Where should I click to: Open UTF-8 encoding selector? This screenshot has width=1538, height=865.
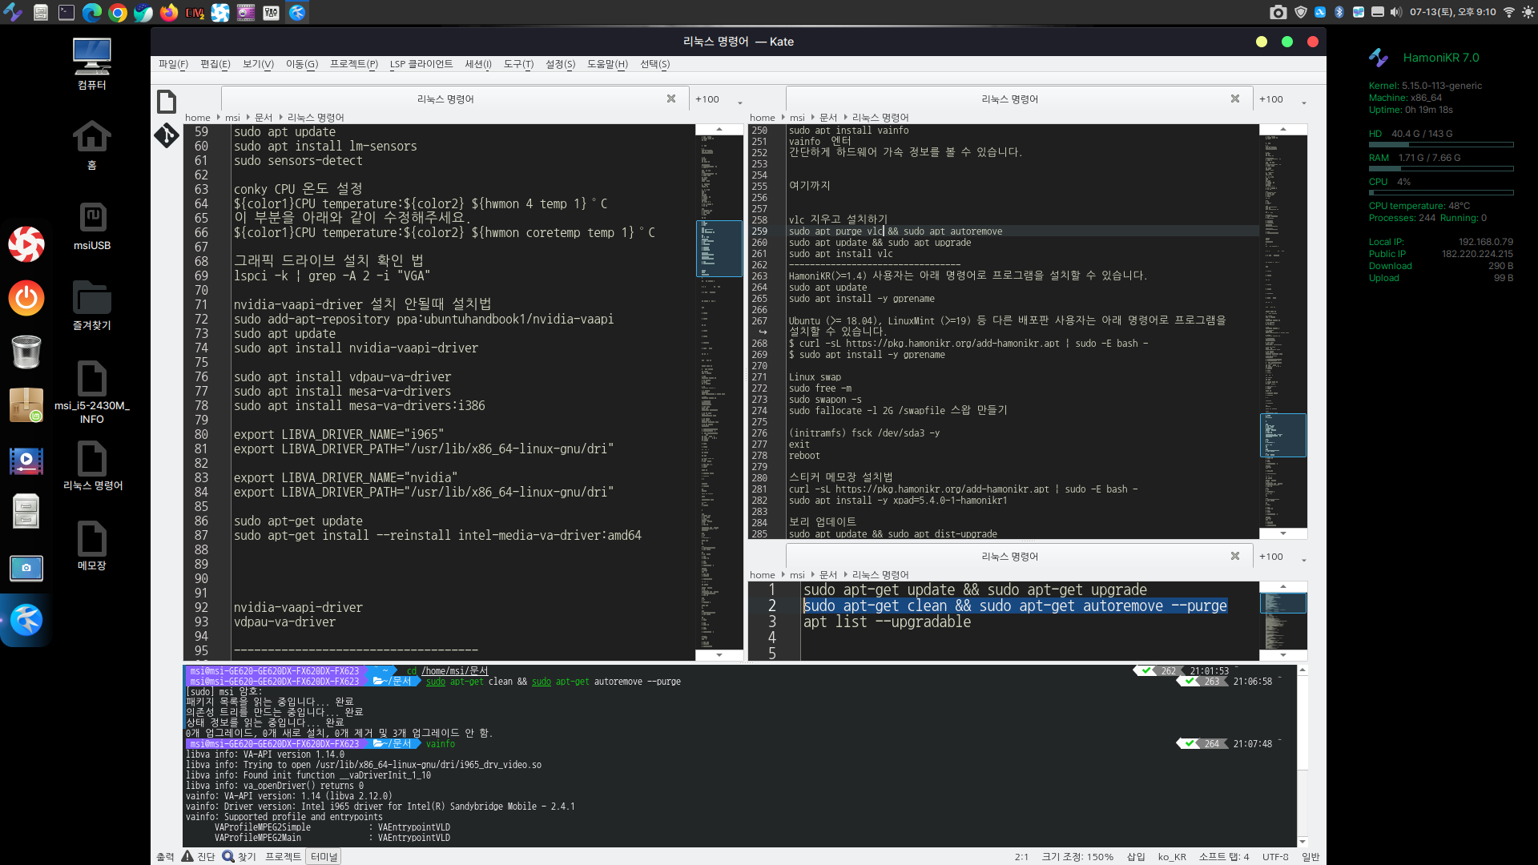coord(1275,857)
